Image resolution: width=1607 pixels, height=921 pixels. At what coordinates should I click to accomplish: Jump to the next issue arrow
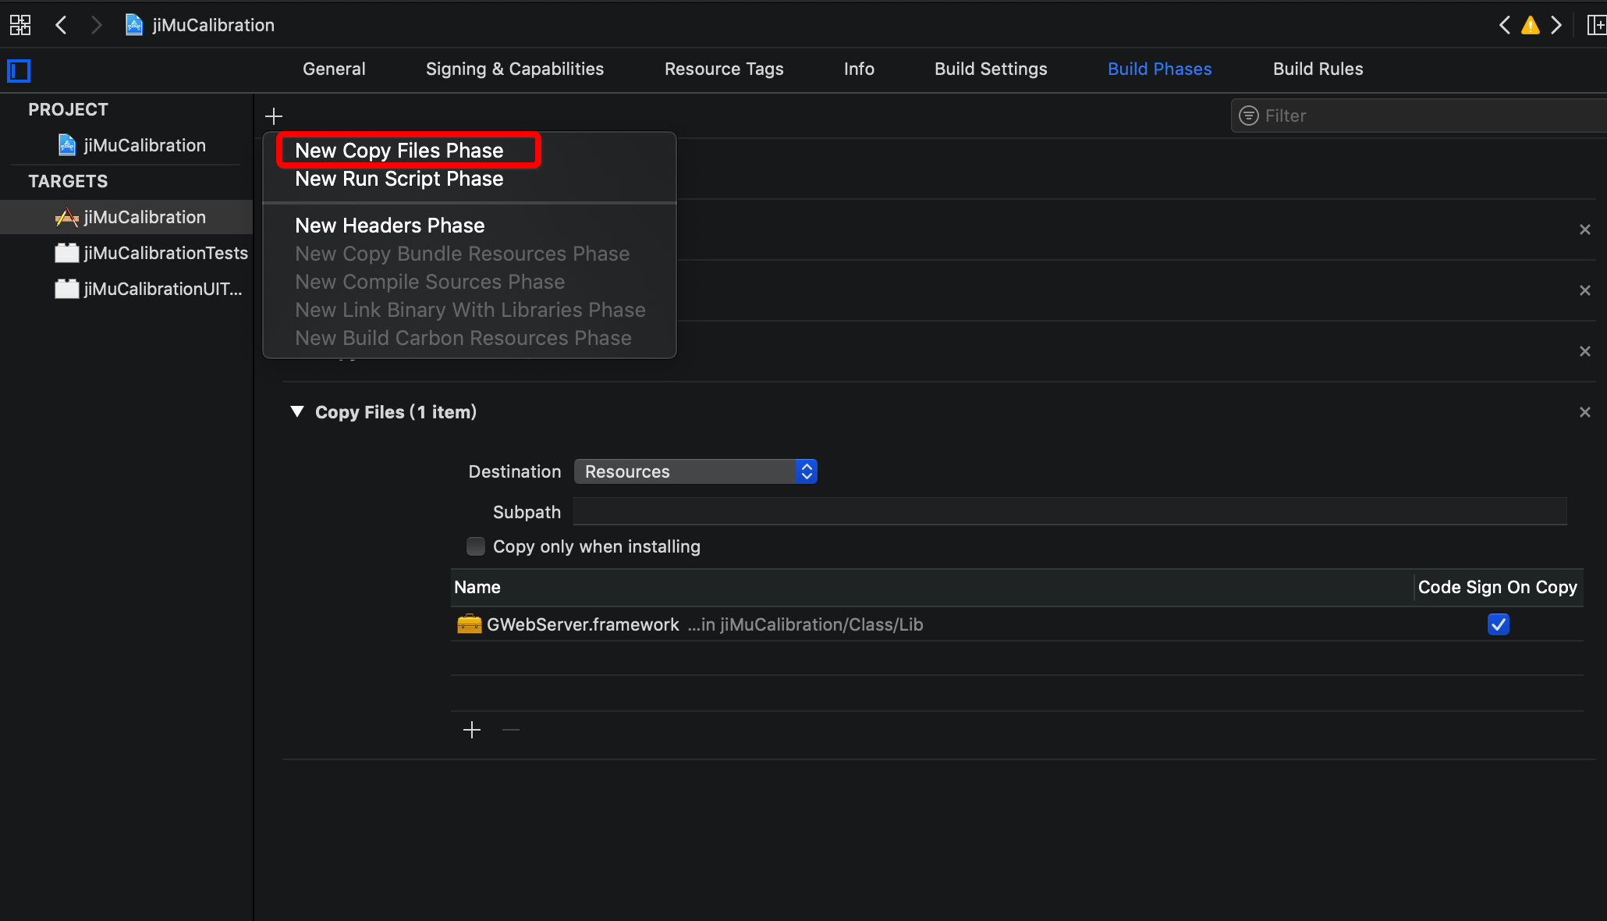pos(1556,25)
